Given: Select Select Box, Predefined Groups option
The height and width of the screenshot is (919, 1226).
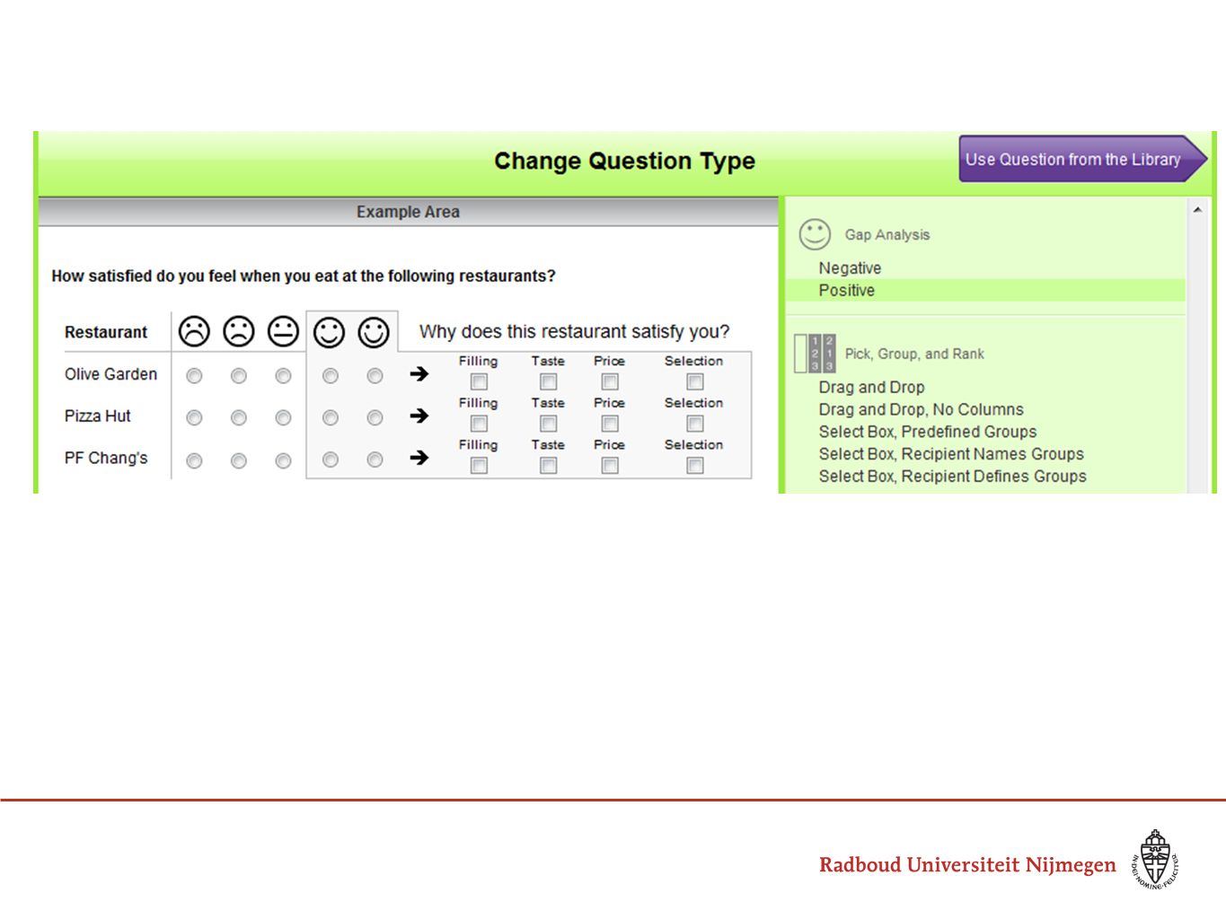Looking at the screenshot, I should tap(928, 432).
